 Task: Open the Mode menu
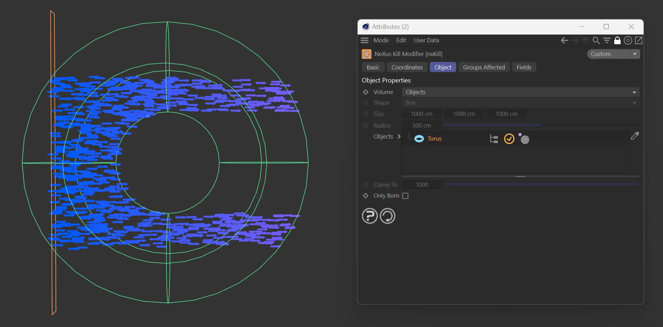[381, 41]
